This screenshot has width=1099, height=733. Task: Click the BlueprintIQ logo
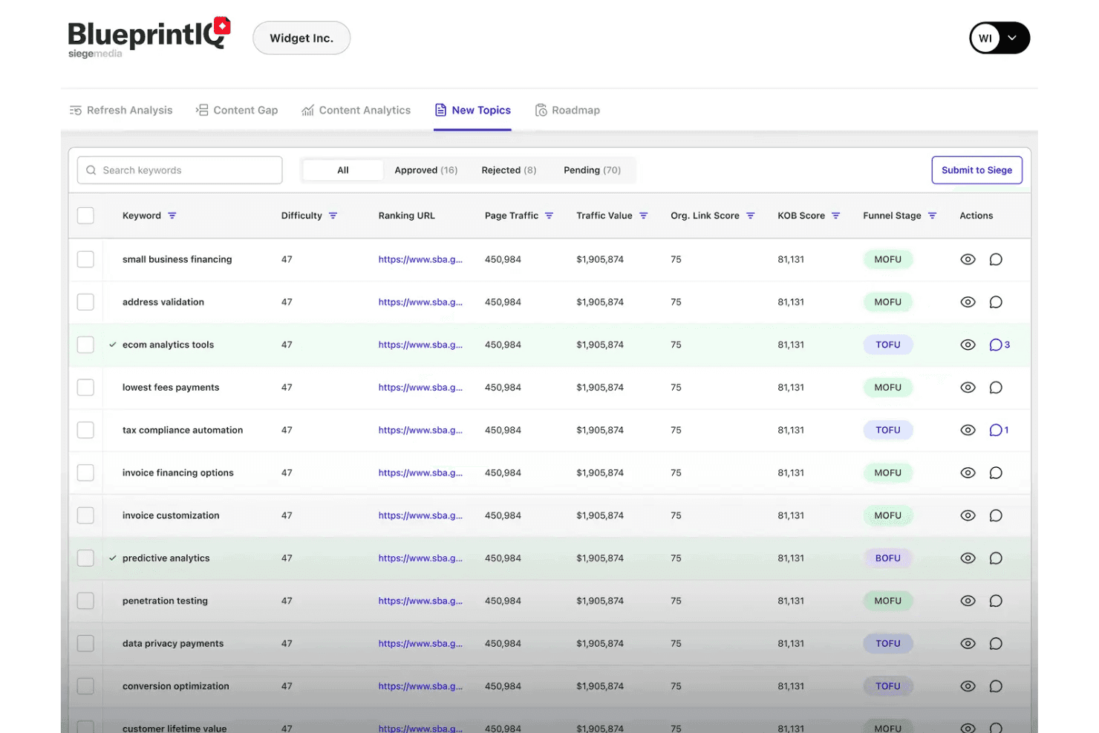[x=149, y=37]
